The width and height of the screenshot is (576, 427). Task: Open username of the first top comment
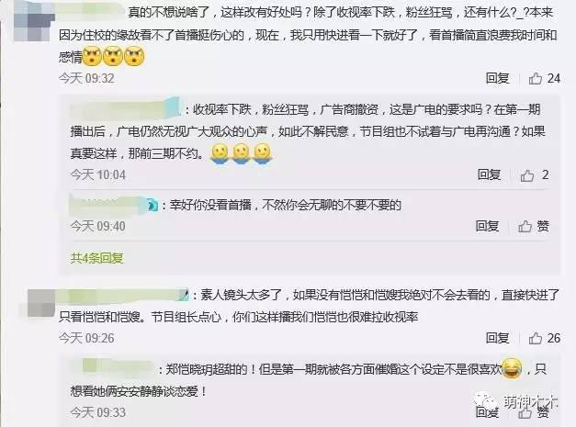pyautogui.click(x=90, y=12)
